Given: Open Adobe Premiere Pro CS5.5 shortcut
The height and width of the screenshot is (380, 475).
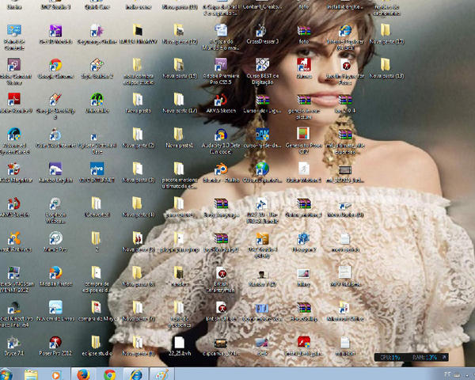Looking at the screenshot, I should tap(221, 71).
